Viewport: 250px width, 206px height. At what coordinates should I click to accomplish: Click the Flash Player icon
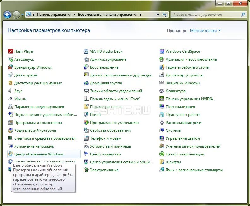10,51
